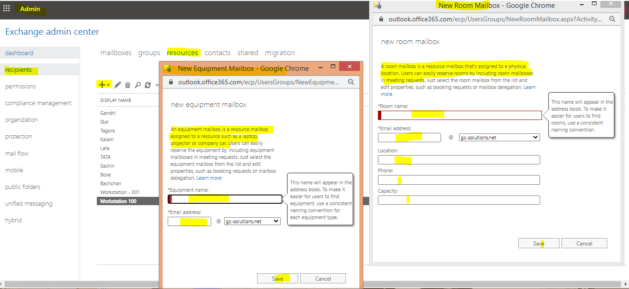Image resolution: width=629 pixels, height=289 pixels.
Task: Click the magnifier search icon in the toolbar
Action: [x=138, y=85]
